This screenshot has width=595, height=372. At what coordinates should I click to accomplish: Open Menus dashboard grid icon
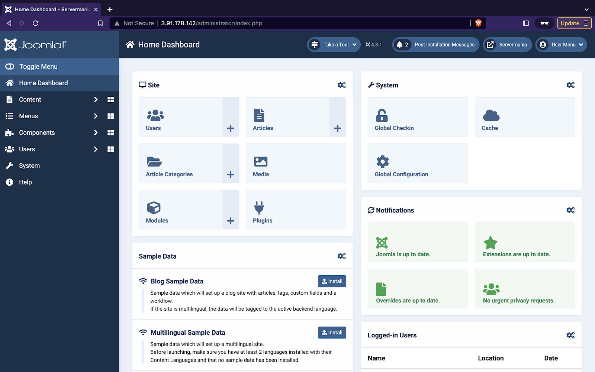[x=110, y=116]
